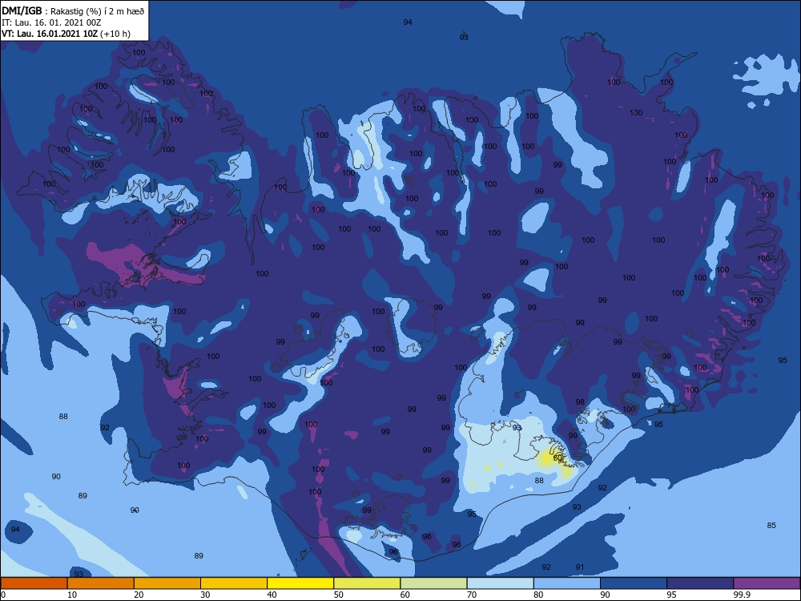Pick the 20–30 amber legend swatch
801x601 pixels.
[167, 583]
